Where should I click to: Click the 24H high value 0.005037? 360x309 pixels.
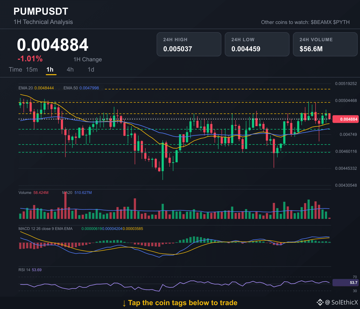pos(178,49)
